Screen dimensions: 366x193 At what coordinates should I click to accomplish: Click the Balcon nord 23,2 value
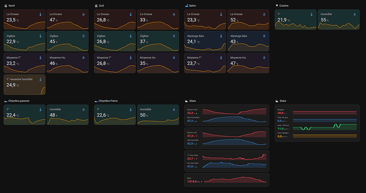(190, 113)
